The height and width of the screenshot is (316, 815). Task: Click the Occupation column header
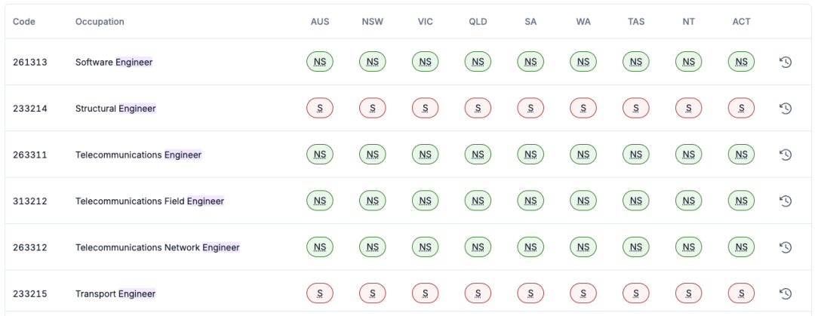click(x=100, y=22)
